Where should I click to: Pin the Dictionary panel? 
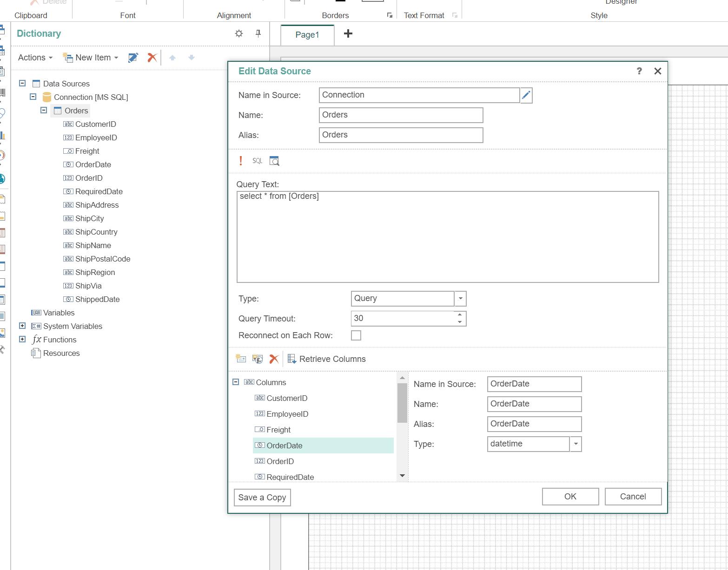click(x=258, y=33)
